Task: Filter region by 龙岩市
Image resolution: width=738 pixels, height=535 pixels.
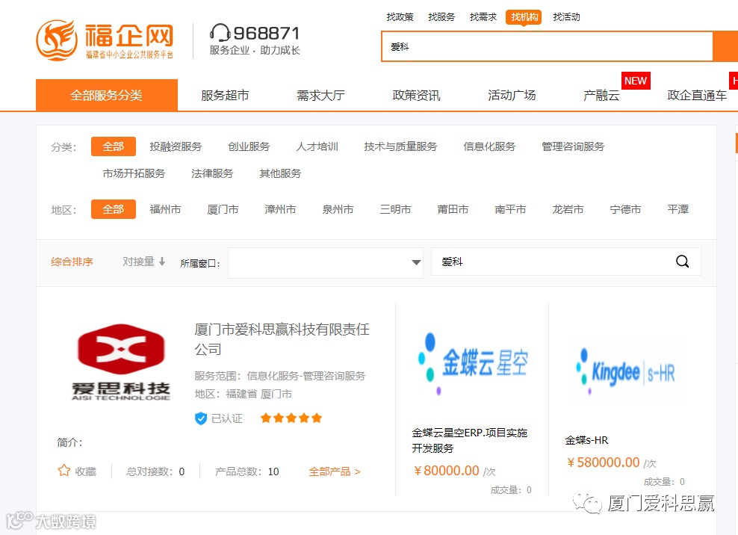Action: pos(568,209)
